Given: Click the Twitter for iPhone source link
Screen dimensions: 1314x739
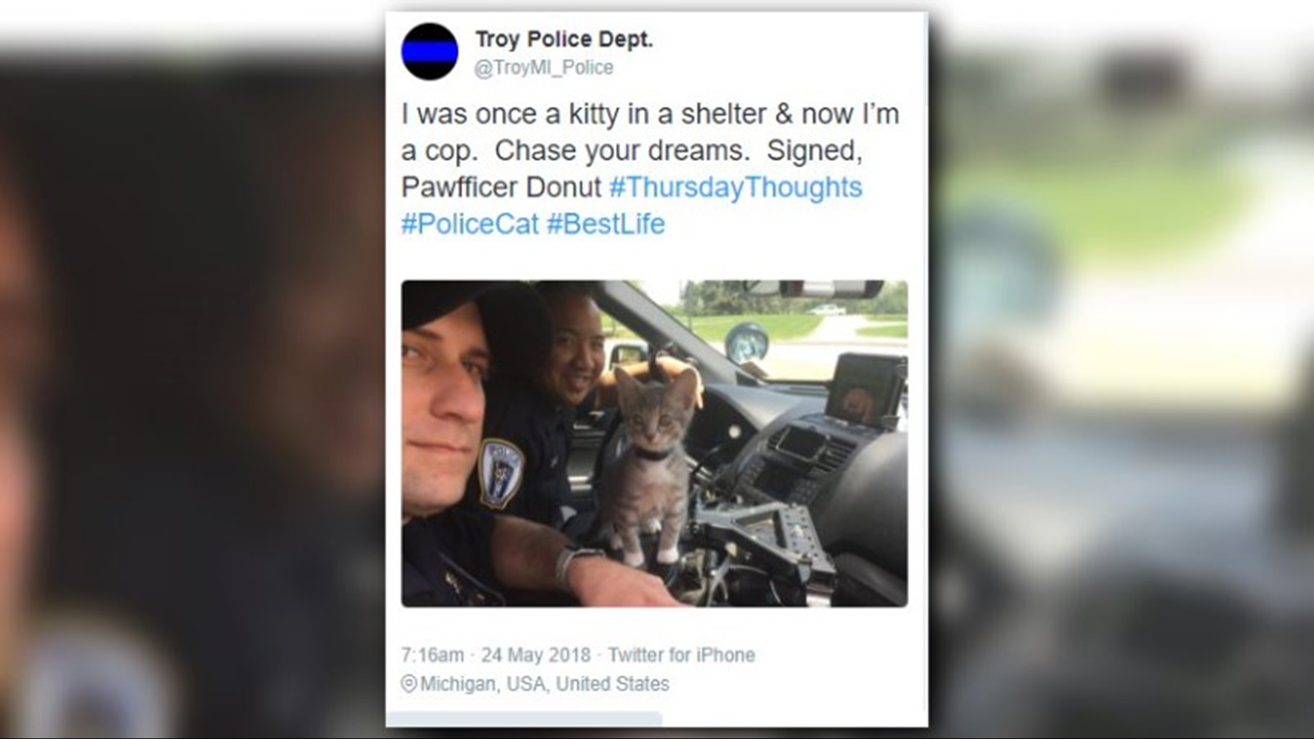Looking at the screenshot, I should (x=682, y=655).
